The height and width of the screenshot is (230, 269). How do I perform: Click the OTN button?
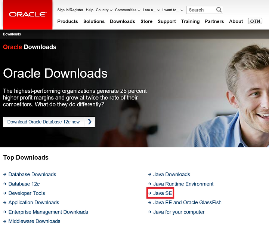point(255,21)
